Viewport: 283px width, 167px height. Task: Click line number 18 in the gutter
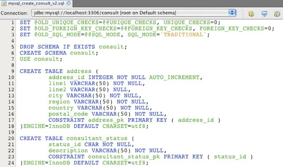coord(11,126)
